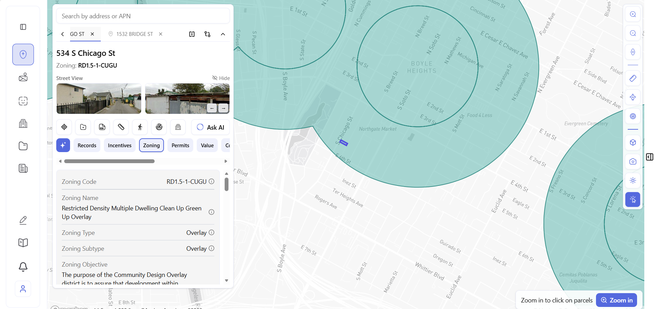655x309 pixels.
Task: Select the GO ST tab
Action: pyautogui.click(x=77, y=34)
